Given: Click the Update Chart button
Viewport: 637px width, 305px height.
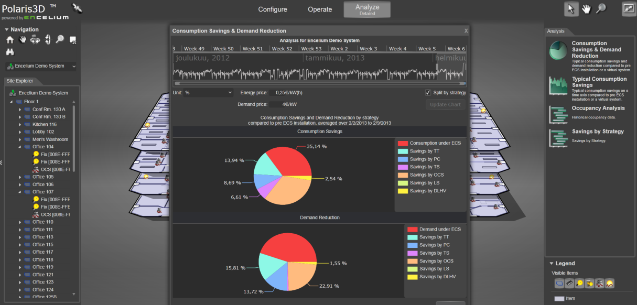Looking at the screenshot, I should (445, 104).
